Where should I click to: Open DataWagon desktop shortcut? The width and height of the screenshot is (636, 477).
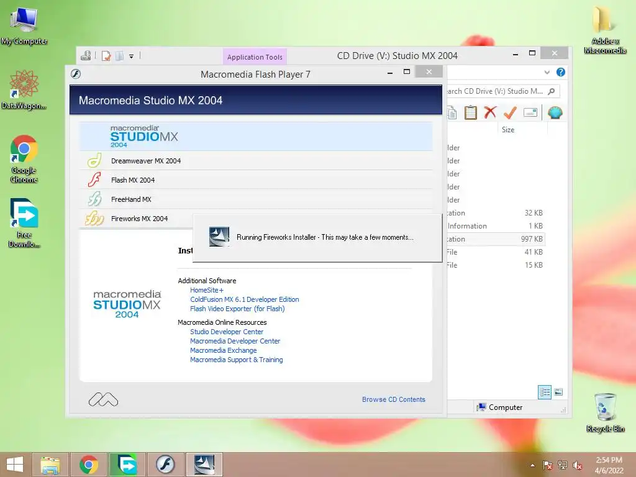tap(24, 89)
